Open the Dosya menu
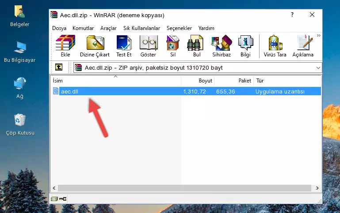340x213 pixels. click(x=59, y=28)
